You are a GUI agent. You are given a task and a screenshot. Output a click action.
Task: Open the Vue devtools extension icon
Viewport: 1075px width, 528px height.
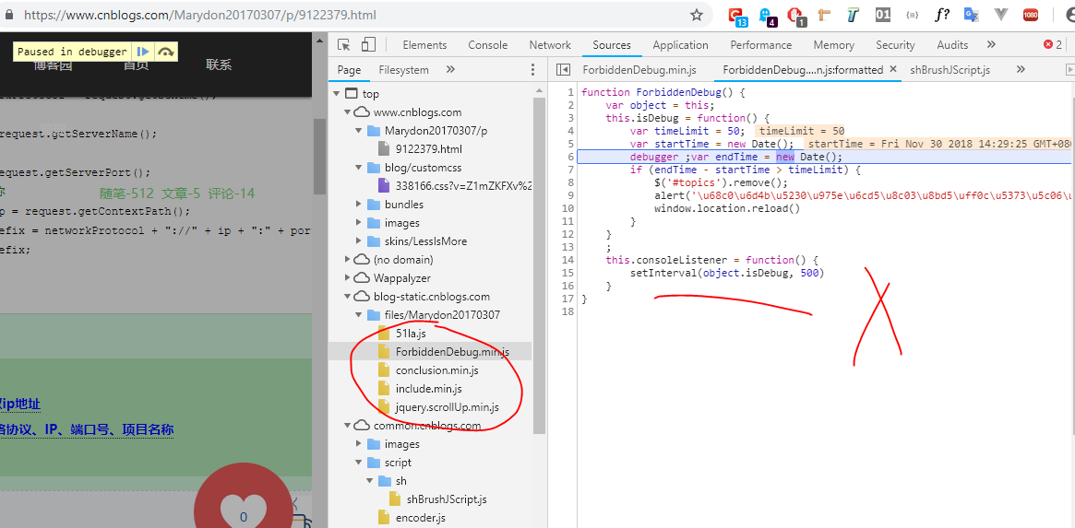[x=1000, y=15]
